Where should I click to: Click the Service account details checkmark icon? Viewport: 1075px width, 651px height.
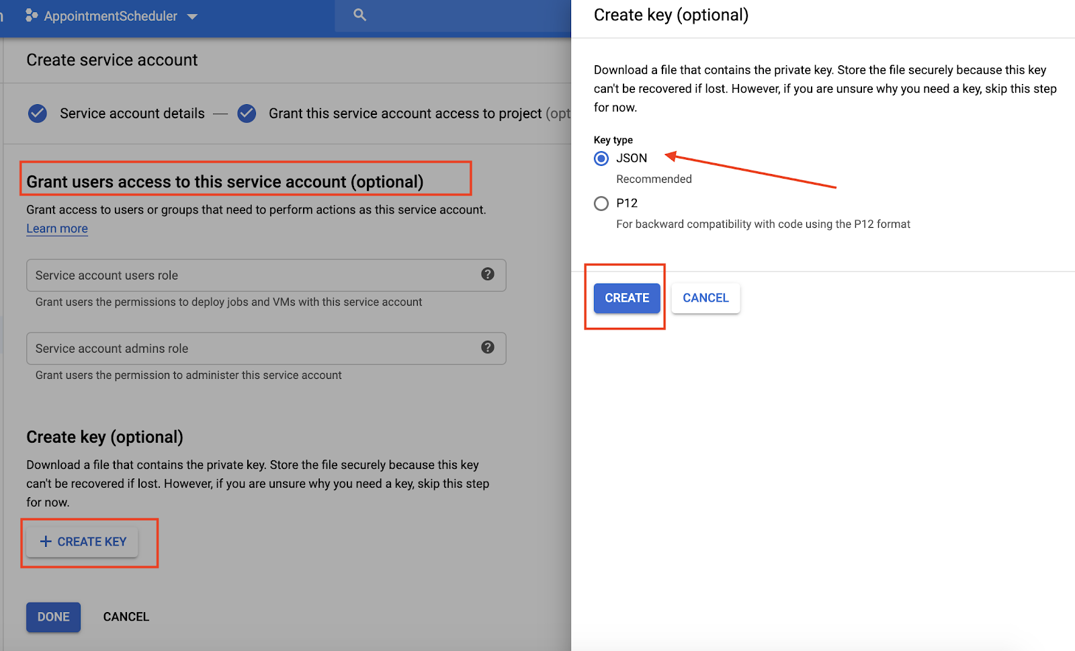coord(38,114)
